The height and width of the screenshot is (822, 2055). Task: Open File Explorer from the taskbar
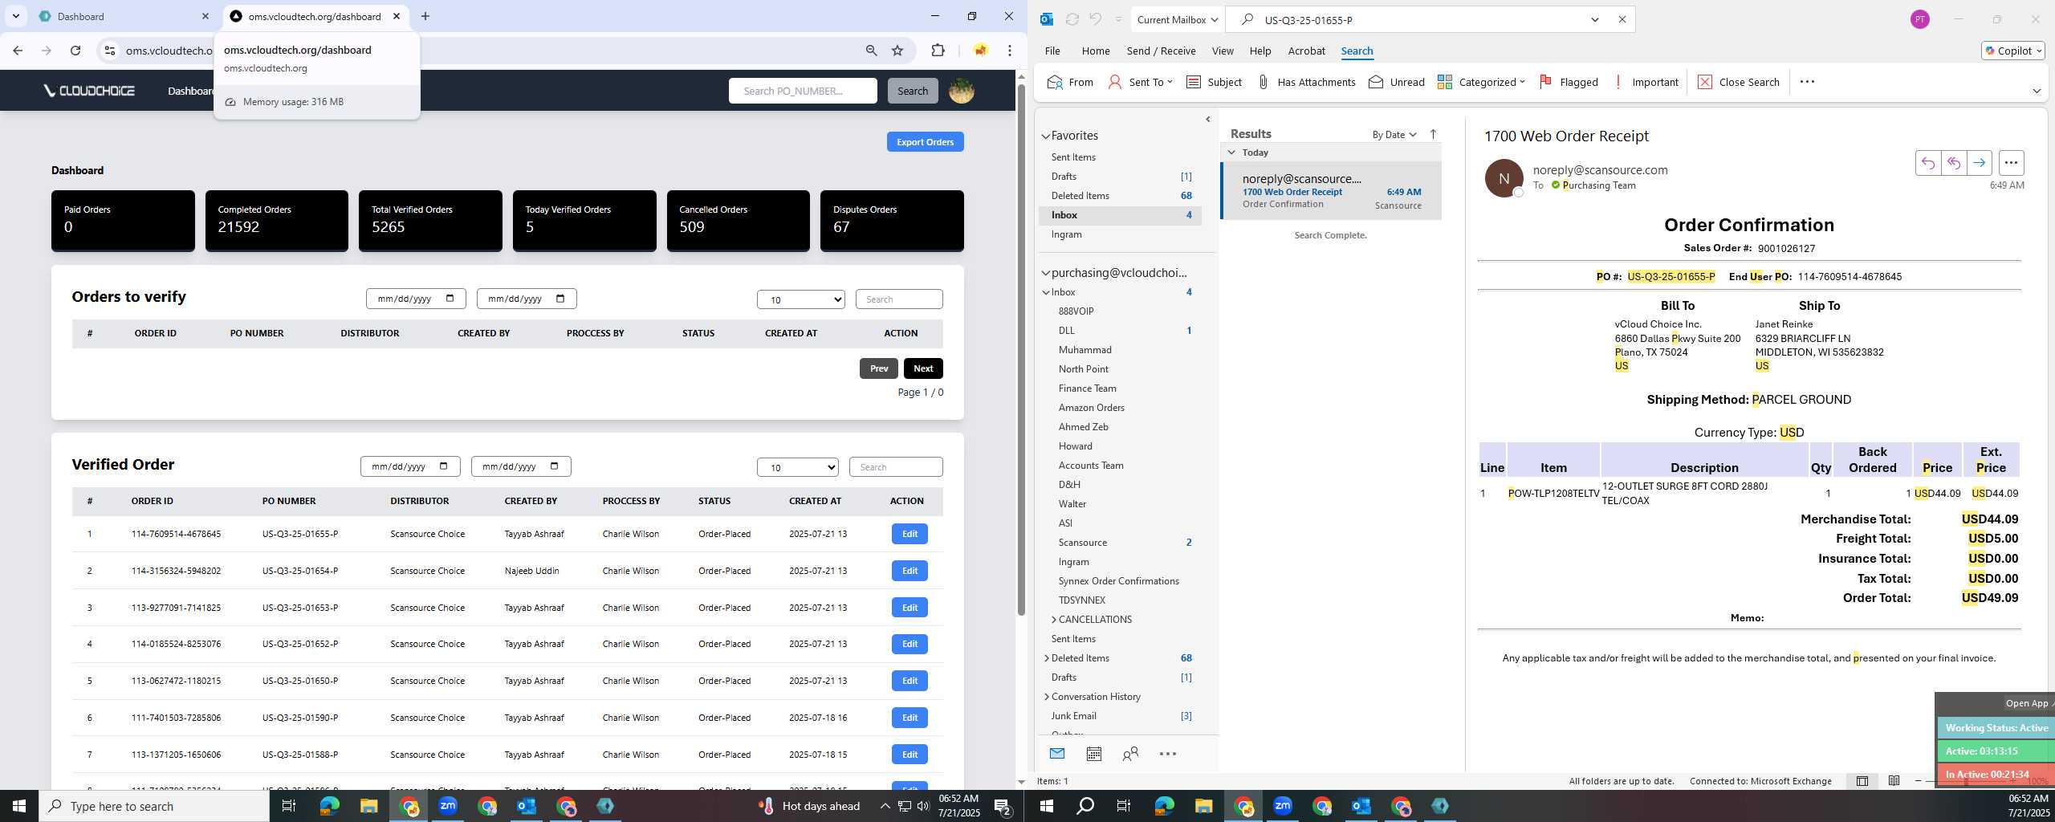click(368, 806)
